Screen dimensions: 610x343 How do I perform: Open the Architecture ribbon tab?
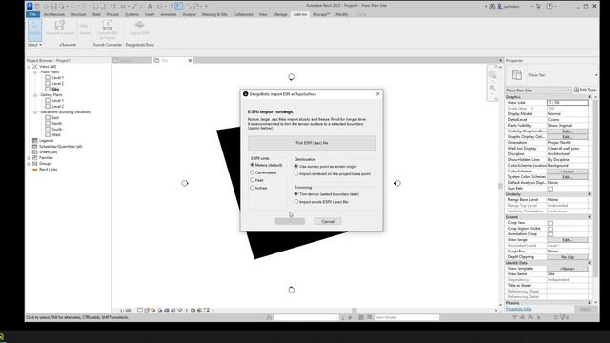[54, 14]
